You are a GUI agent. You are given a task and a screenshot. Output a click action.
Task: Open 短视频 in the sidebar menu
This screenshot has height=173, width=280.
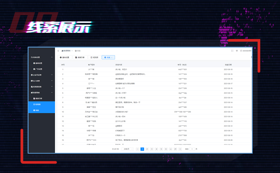tap(42, 104)
